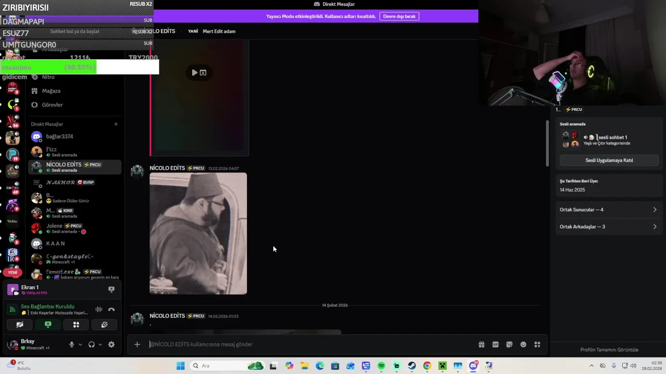Expand Ortak Arkadaşlar — 3
Screen dimensions: 666x374
tap(608, 226)
